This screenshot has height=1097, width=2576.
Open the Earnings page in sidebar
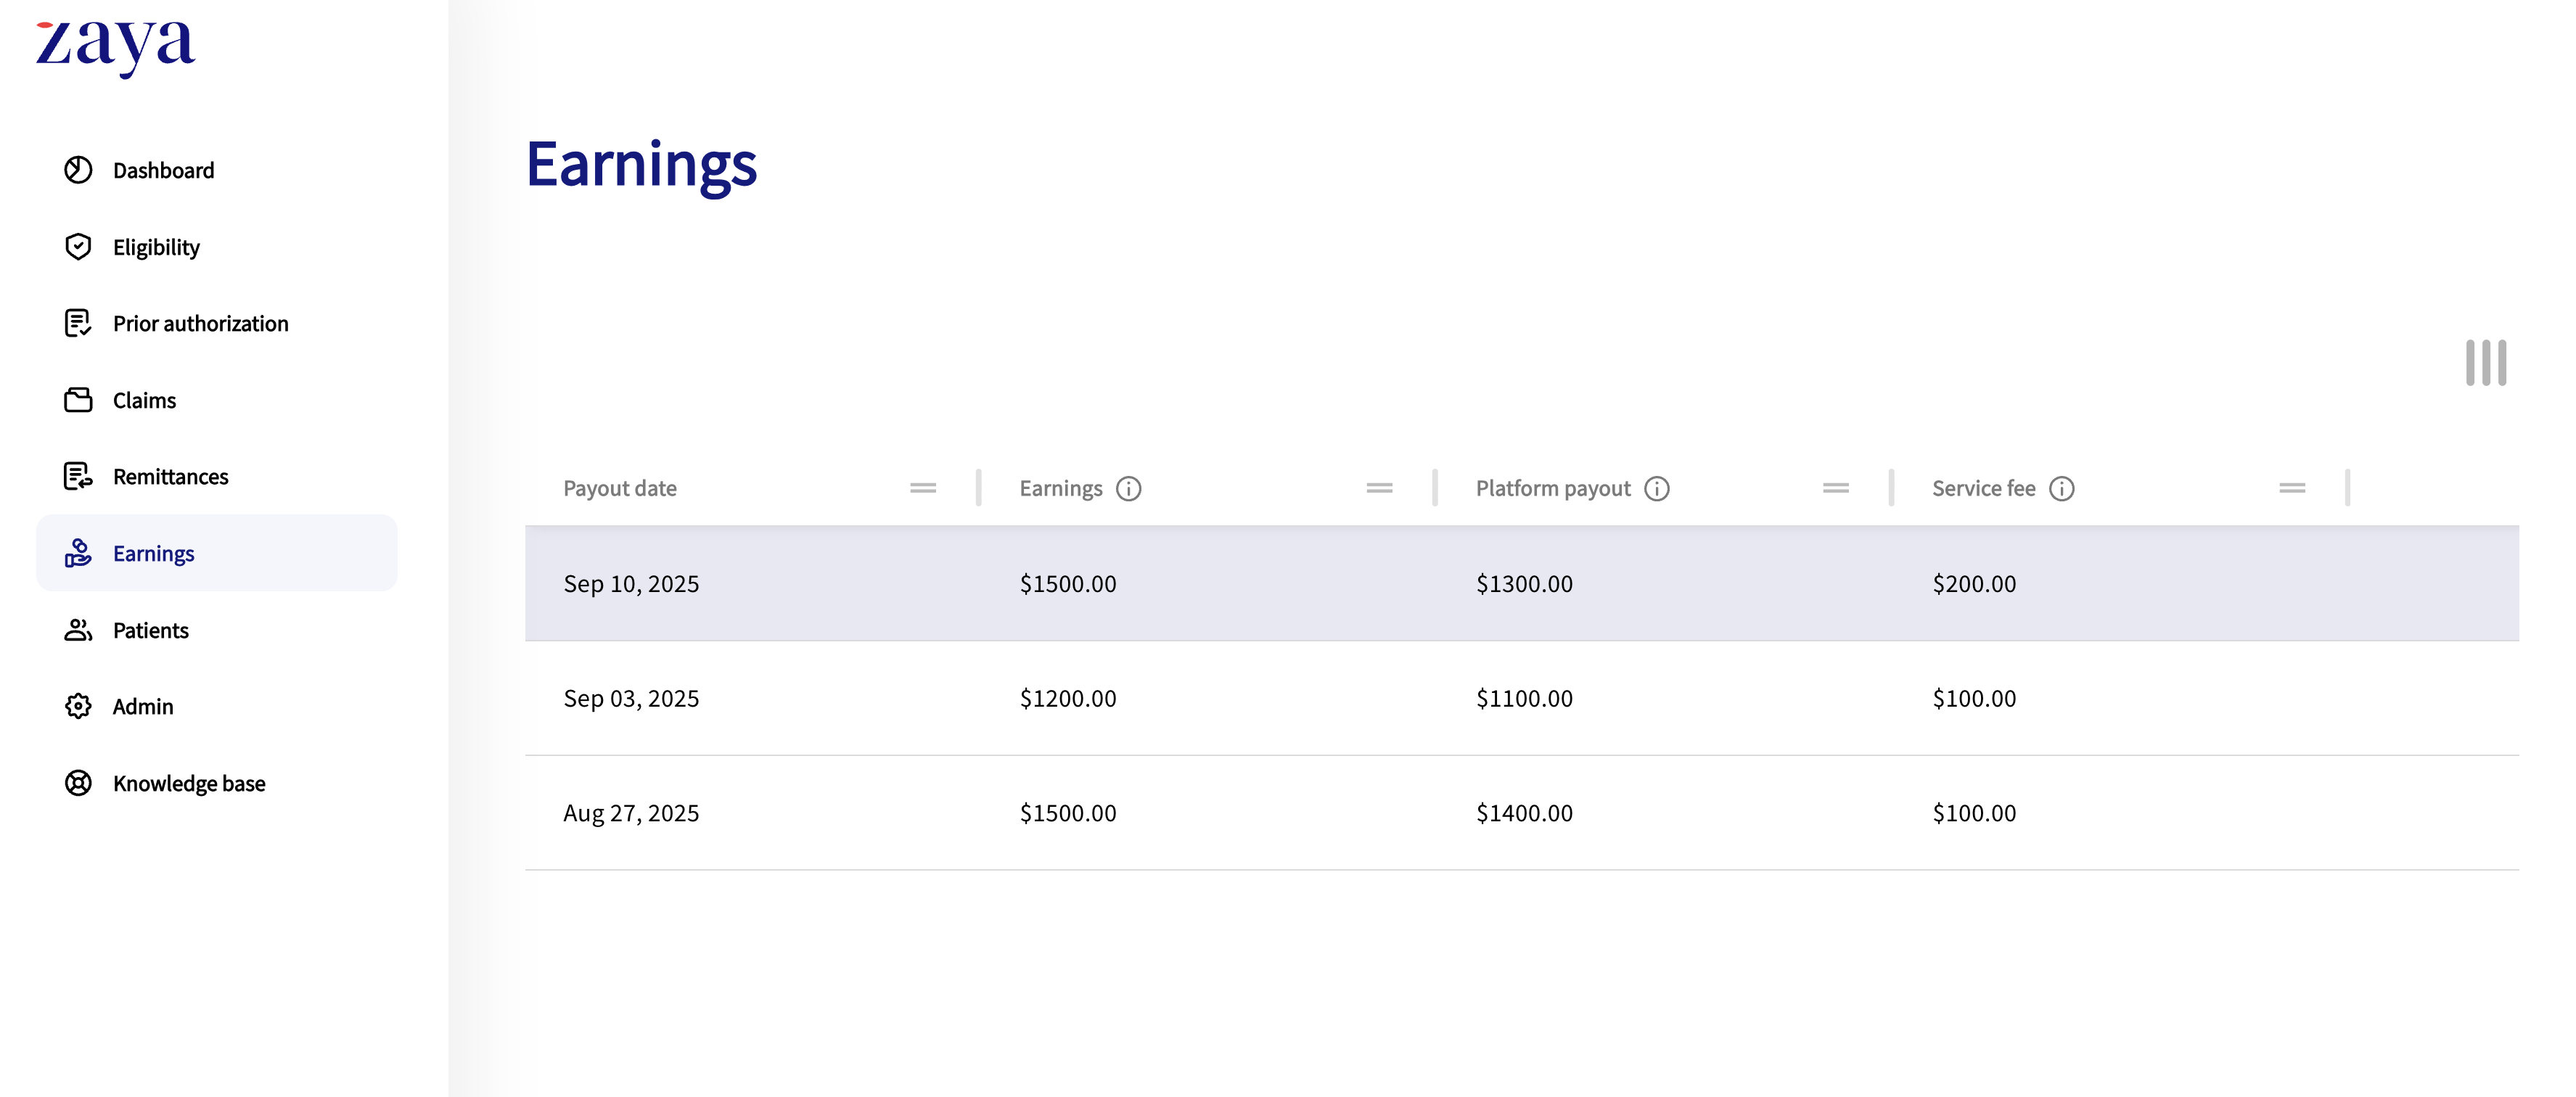coord(153,553)
